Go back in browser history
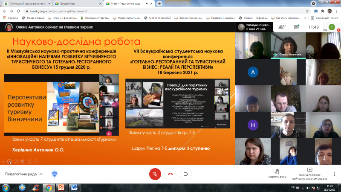Viewport: 341px width, 192px height. (x=5, y=11)
